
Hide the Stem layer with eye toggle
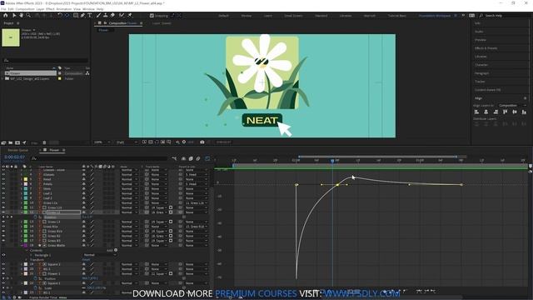click(x=3, y=189)
